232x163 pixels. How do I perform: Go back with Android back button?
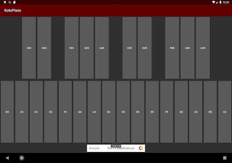click(7, 158)
